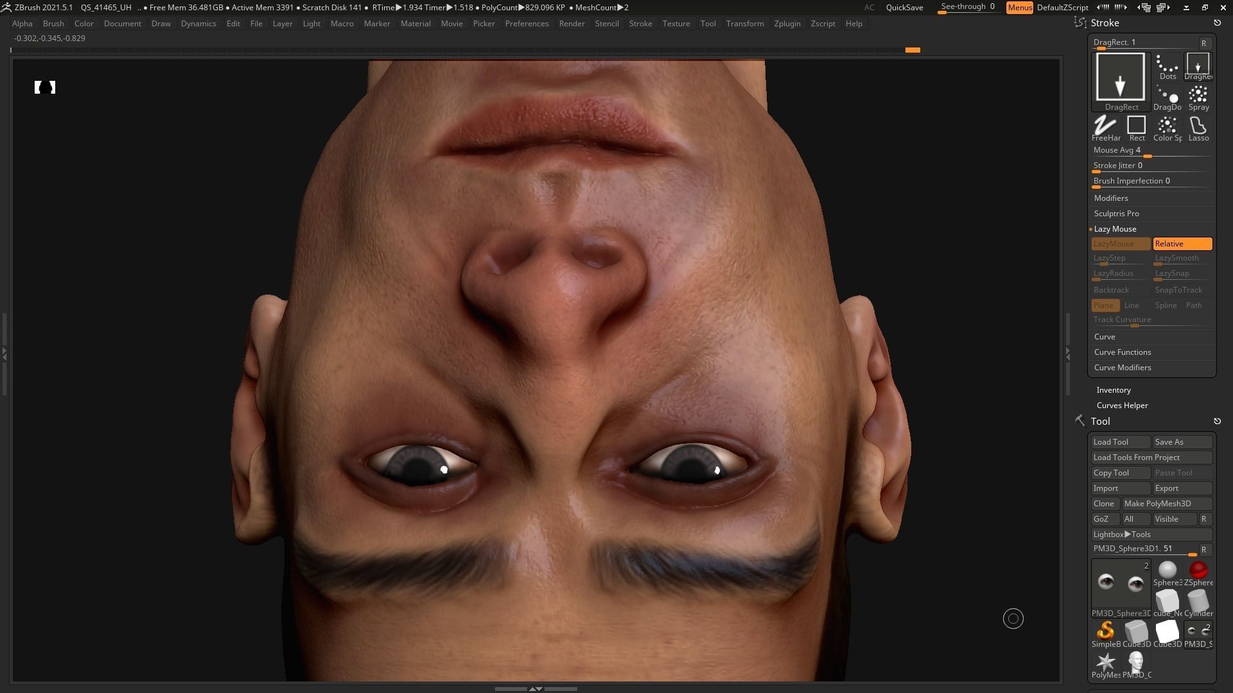Load next UI colors arrow
Screen dimensions: 1233x693
(1121, 8)
